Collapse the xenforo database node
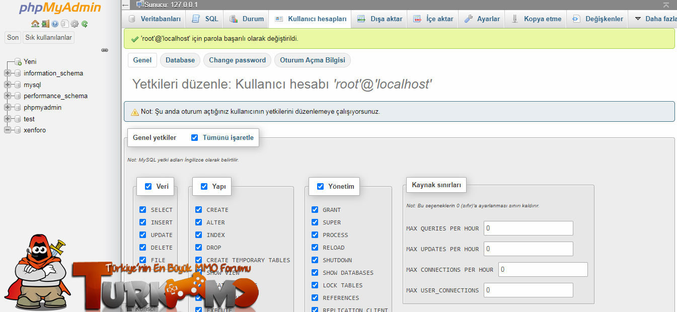 [8, 130]
